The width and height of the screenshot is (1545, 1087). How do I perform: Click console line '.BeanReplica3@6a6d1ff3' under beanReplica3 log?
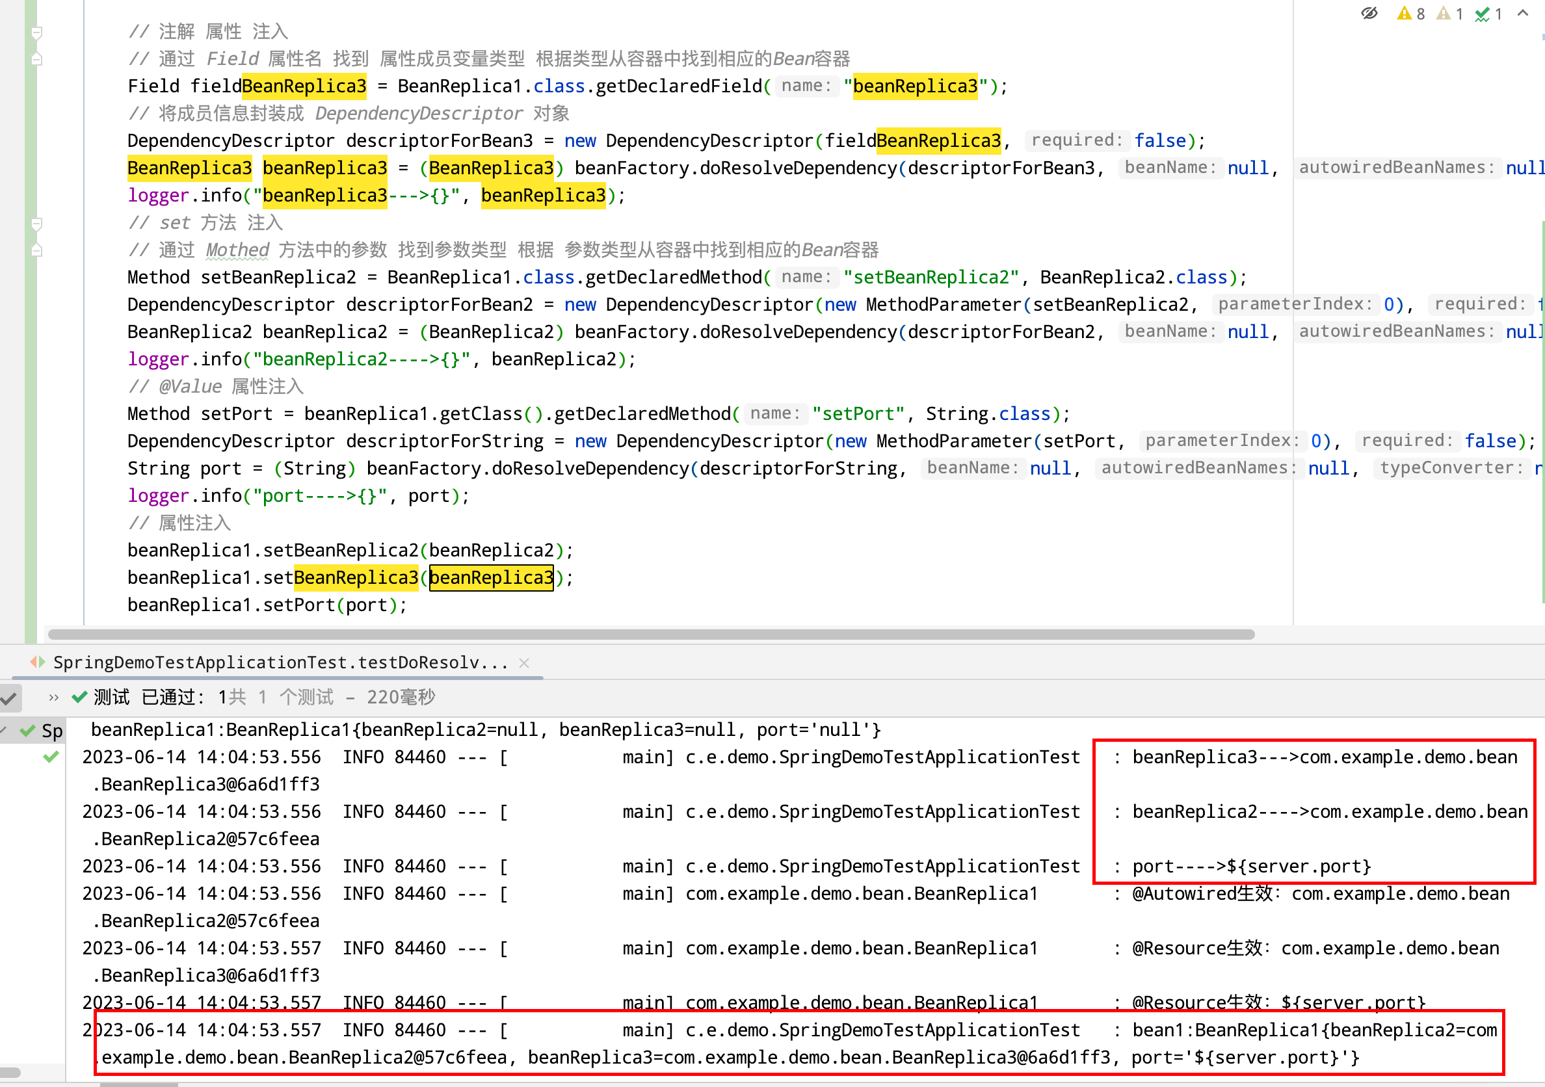(206, 785)
